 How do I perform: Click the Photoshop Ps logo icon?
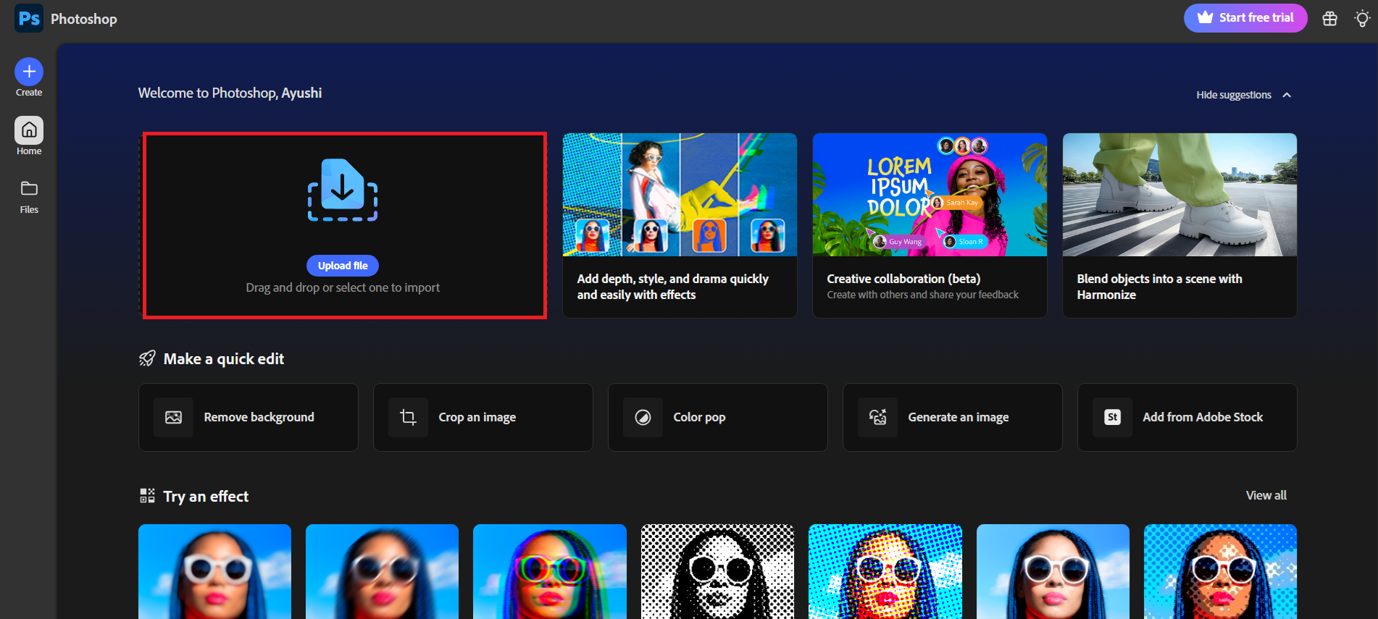point(29,18)
